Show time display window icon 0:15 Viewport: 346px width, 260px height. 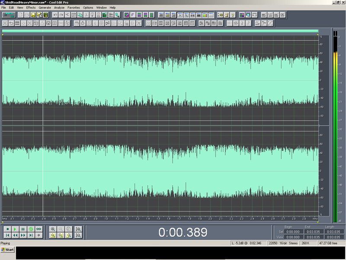click(x=192, y=15)
